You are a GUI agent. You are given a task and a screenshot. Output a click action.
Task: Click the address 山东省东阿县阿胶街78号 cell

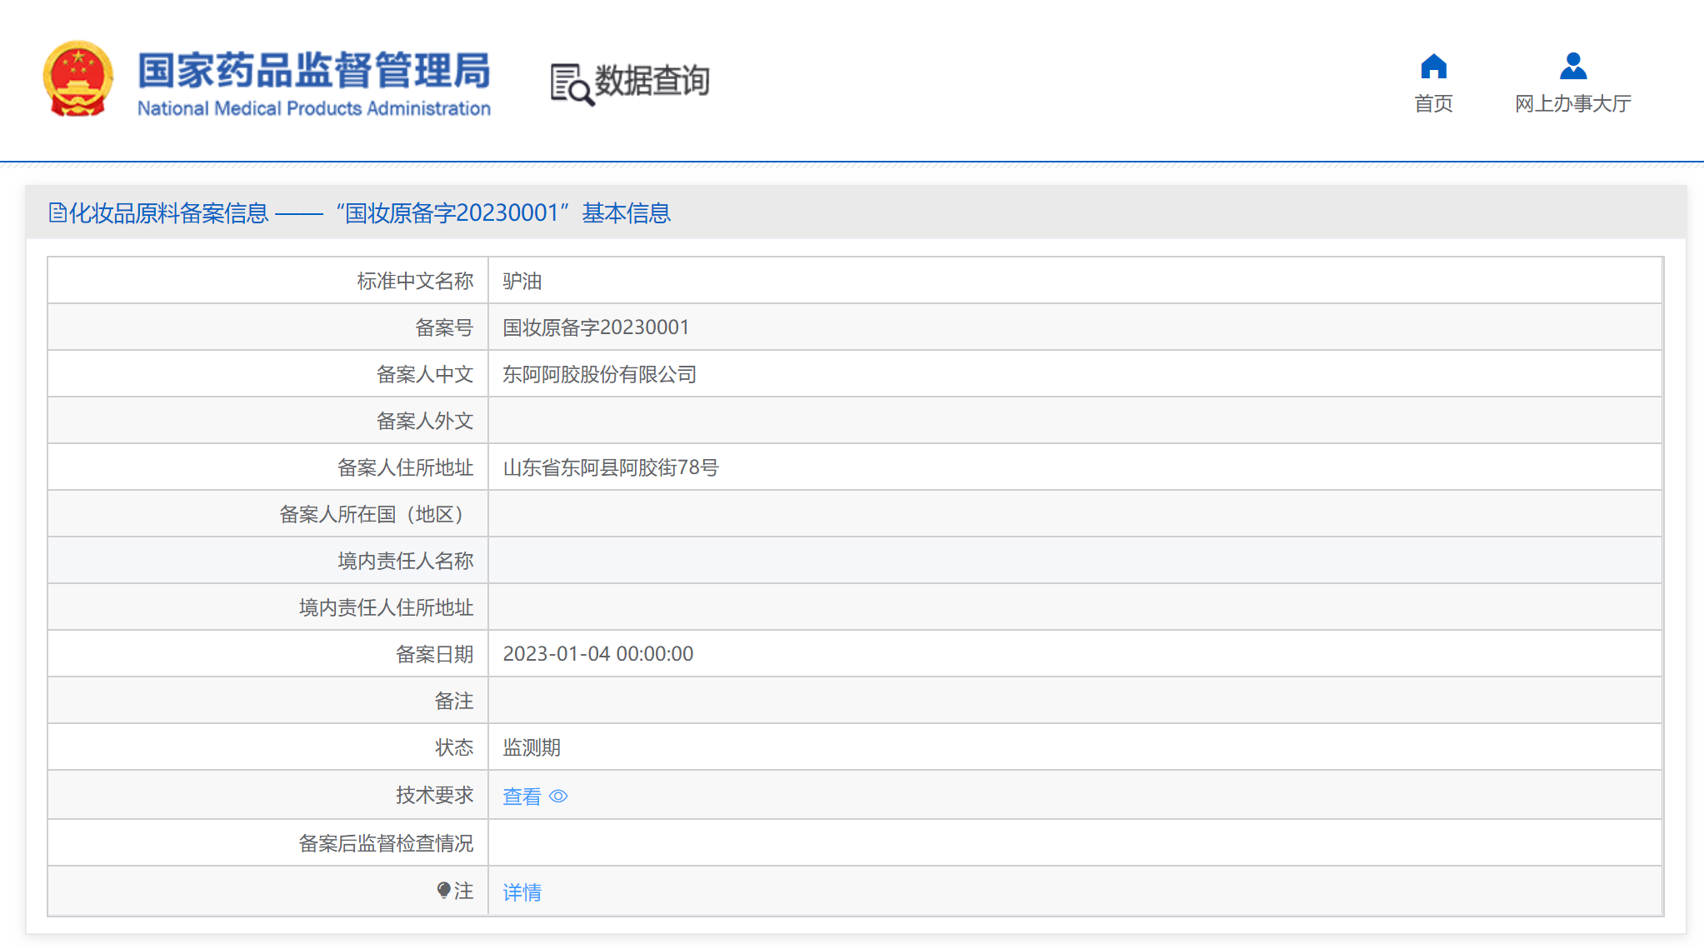pyautogui.click(x=610, y=468)
